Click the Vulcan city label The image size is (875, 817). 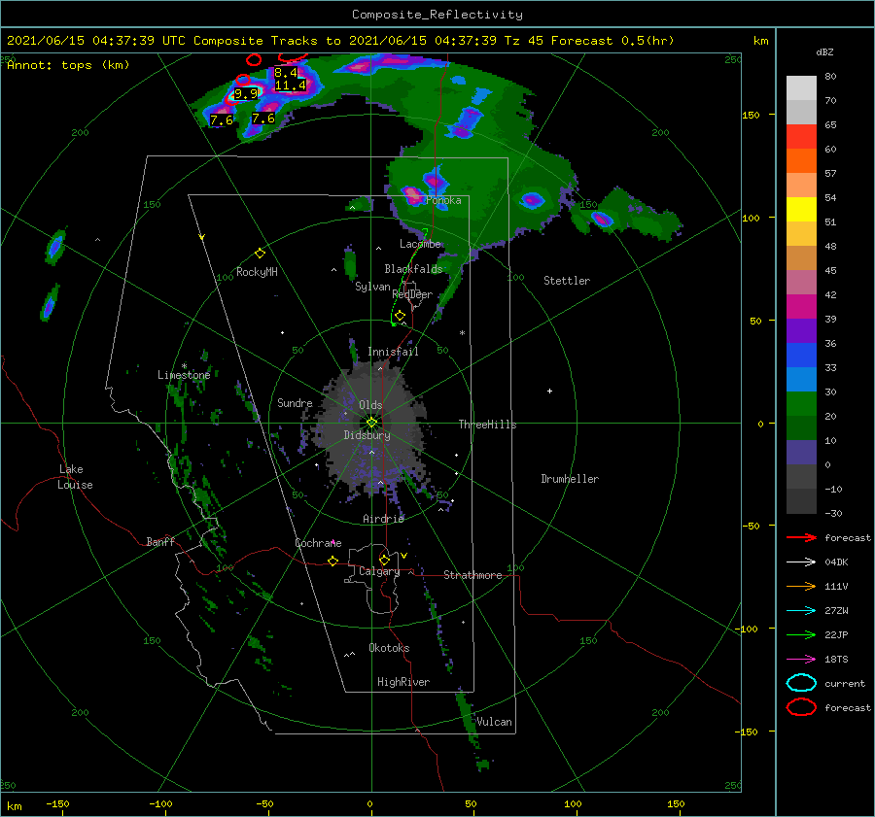click(x=494, y=722)
